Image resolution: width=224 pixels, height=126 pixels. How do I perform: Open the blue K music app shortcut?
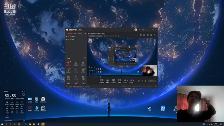point(163,108)
